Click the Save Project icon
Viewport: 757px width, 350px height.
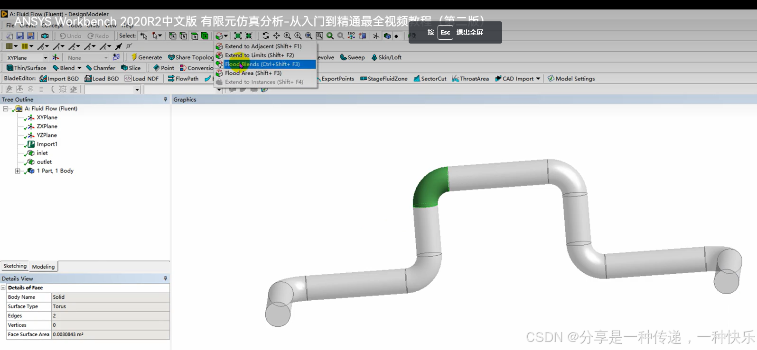tap(20, 36)
